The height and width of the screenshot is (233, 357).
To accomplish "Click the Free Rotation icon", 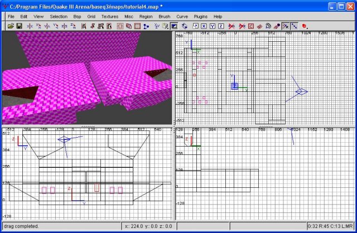I will [x=185, y=26].
